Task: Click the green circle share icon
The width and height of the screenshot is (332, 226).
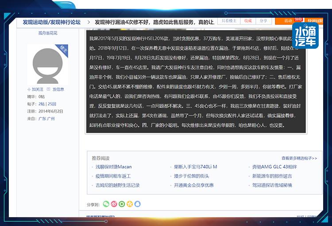Action: pos(122,204)
